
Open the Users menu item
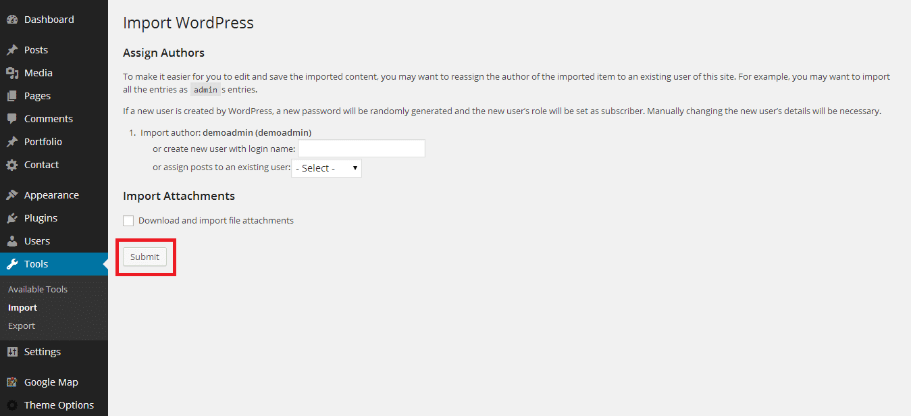point(54,241)
